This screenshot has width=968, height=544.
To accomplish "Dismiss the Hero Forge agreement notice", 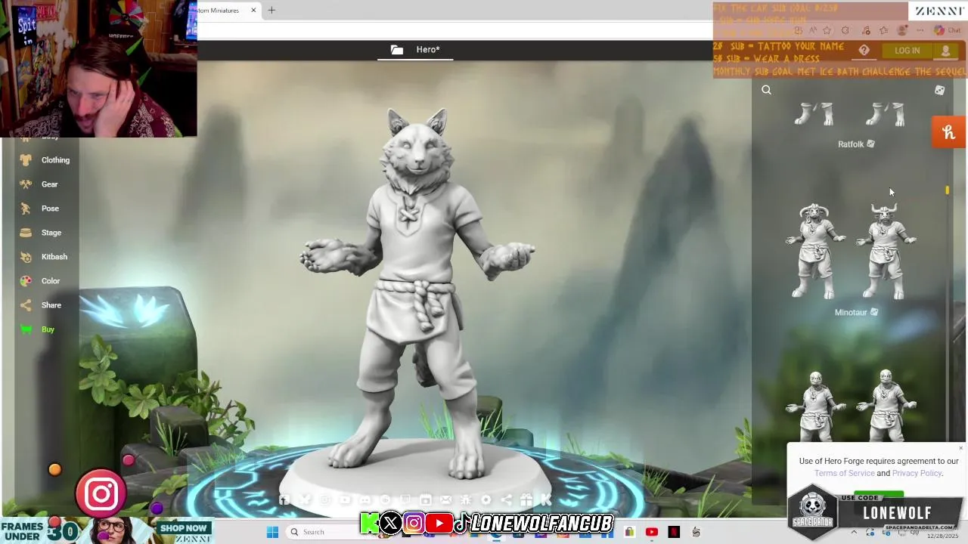I will pyautogui.click(x=961, y=448).
